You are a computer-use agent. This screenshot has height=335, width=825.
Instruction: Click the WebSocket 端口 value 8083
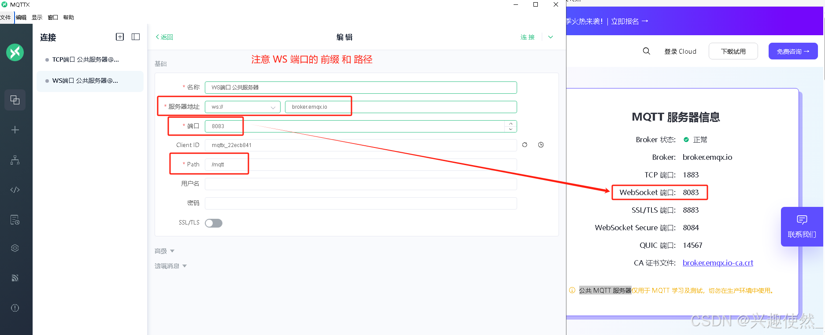691,192
